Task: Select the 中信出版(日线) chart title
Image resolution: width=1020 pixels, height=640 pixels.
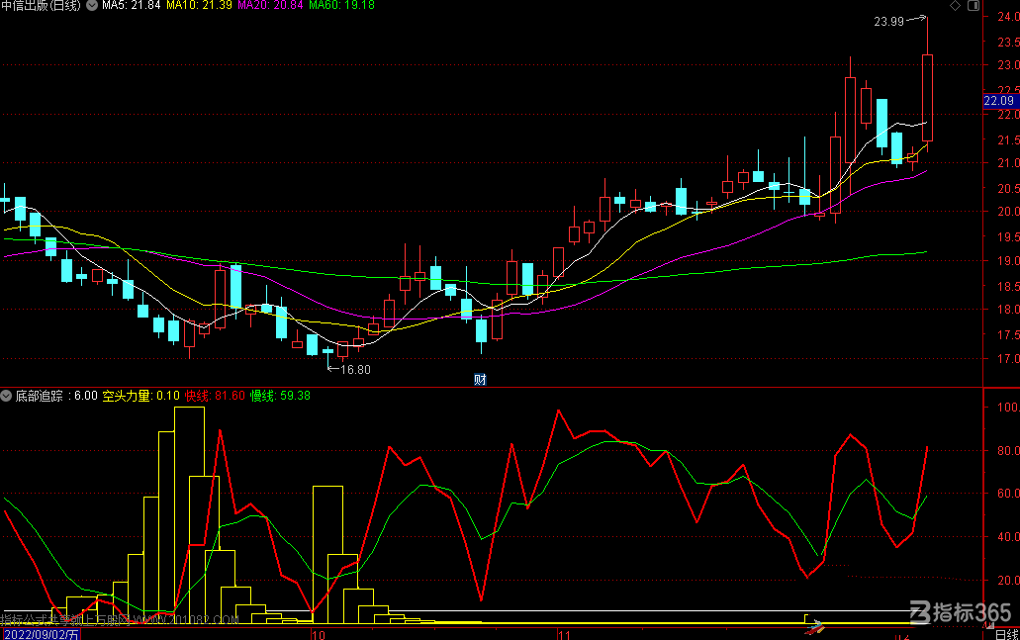Action: click(41, 5)
